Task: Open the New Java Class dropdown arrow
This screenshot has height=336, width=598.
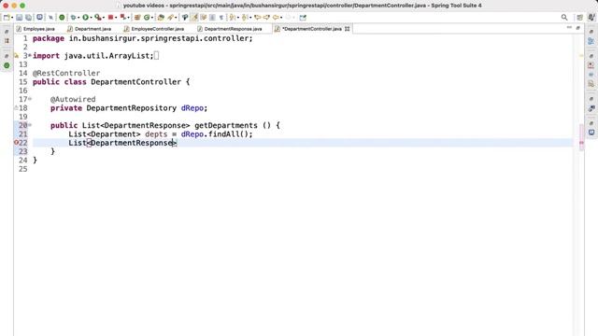Action: (x=152, y=18)
